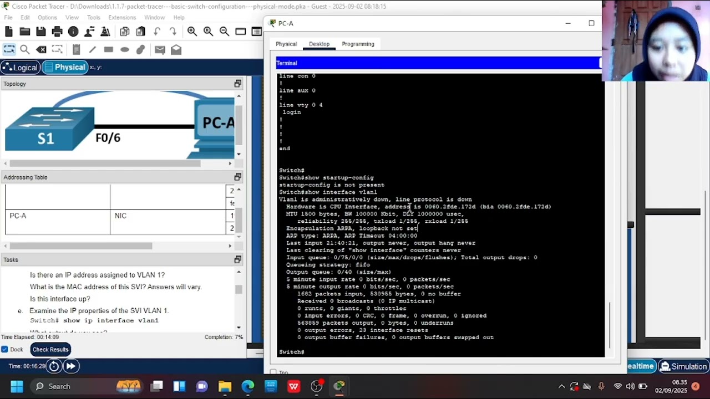Switch to Simulation mode
Screen dimensions: 710x399
[x=683, y=366]
